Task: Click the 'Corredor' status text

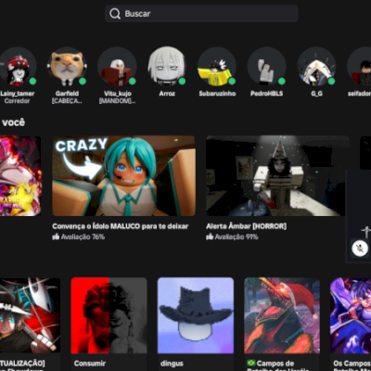Action: point(17,101)
